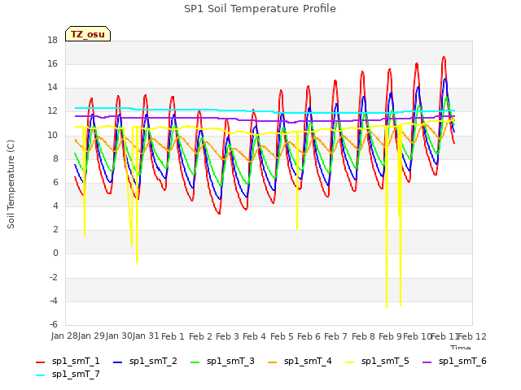Click the green sp1_smT_3 legend swatch
The height and width of the screenshot is (390, 521).
[195, 362]
